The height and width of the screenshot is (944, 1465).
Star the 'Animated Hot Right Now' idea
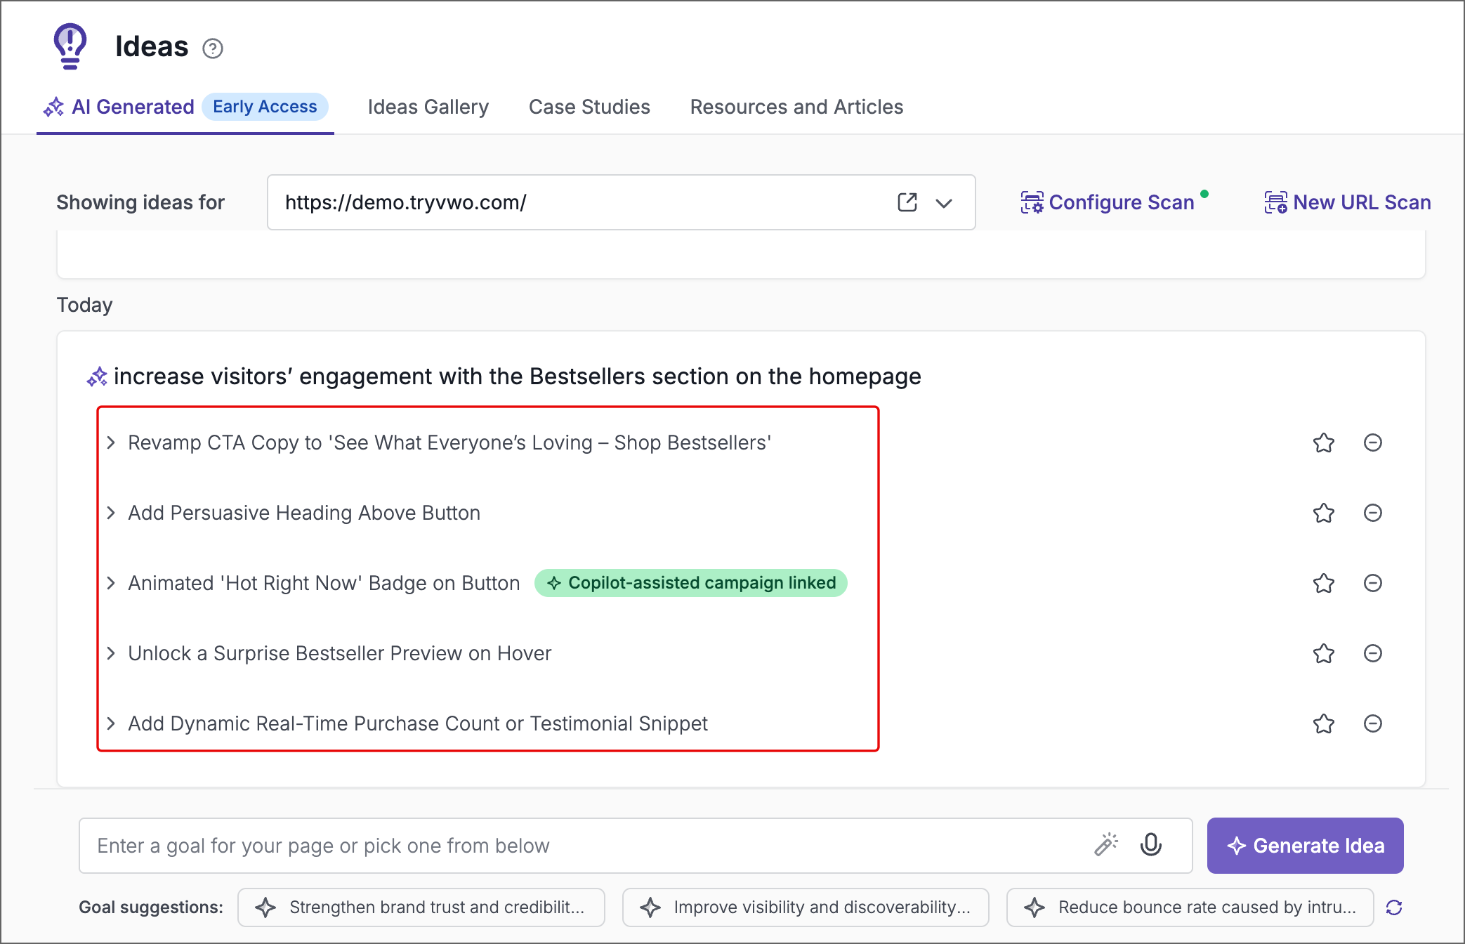pyautogui.click(x=1324, y=583)
